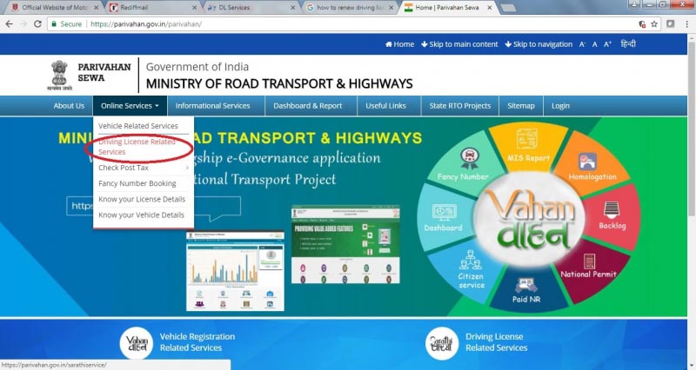Open Driving License Related Services bottom link
The width and height of the screenshot is (696, 370).
click(x=496, y=342)
